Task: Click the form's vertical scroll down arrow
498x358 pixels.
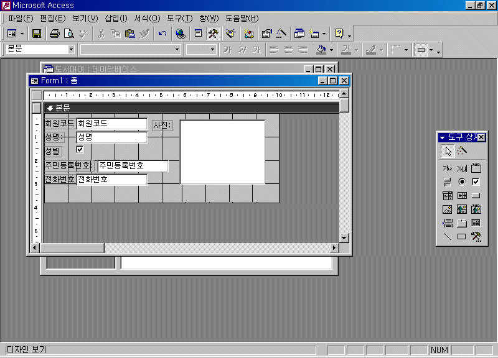Action: 344,238
